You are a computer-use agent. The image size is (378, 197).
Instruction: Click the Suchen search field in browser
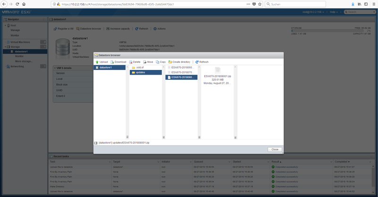[295, 4]
